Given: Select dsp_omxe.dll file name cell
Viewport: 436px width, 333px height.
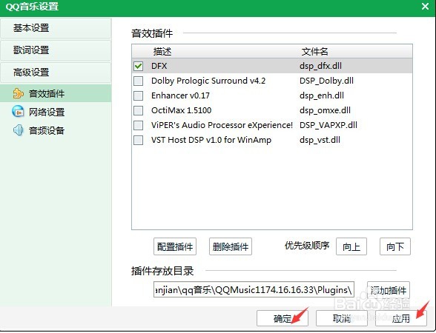Looking at the screenshot, I should click(325, 110).
